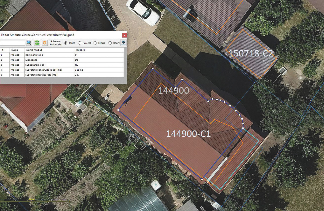Viewport: 324px width, 211px height.
Task: Click the magnifying glass search icon
Action: tap(29, 43)
